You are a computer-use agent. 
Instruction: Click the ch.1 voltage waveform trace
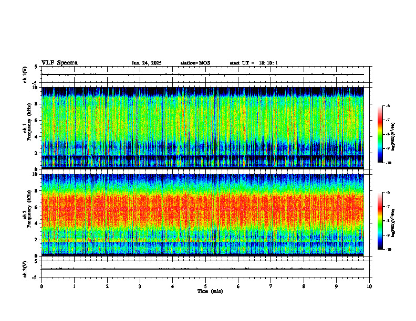(x=203, y=74)
